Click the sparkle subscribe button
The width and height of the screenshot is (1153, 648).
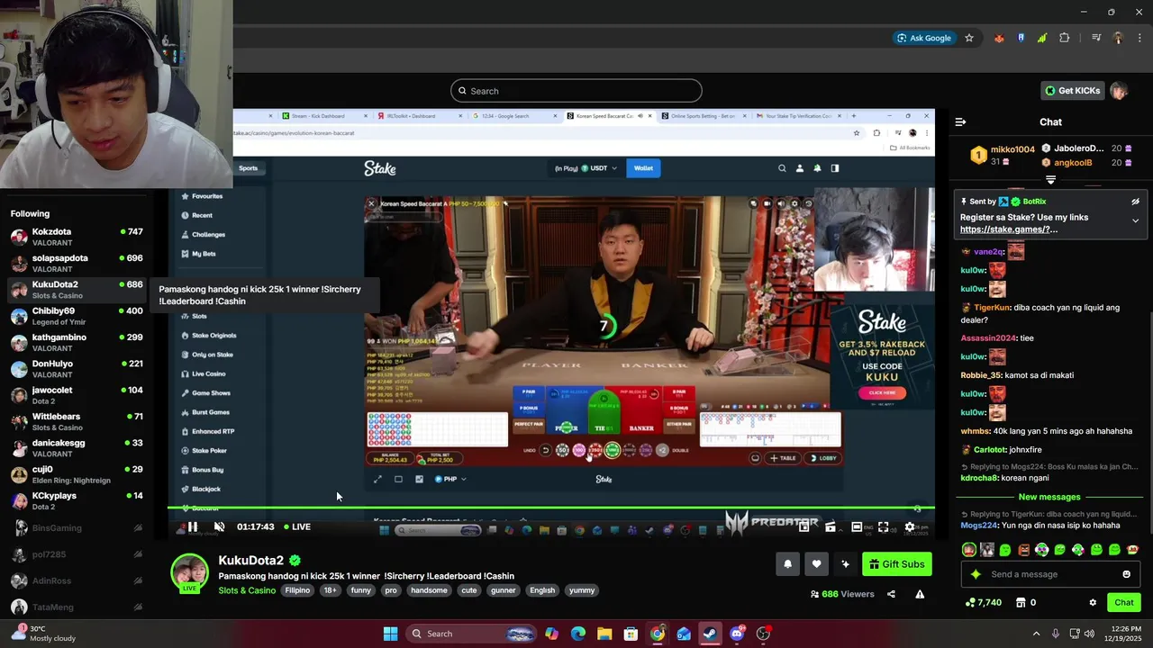point(845,564)
